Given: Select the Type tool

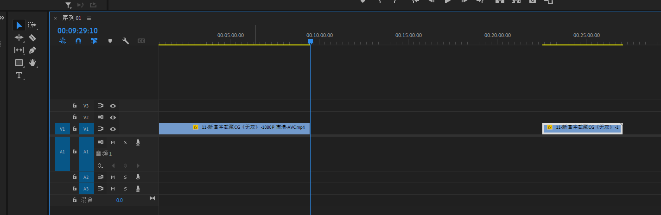Looking at the screenshot, I should tap(19, 75).
